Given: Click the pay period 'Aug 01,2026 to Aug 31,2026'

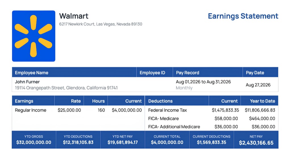Looking at the screenshot, I should pyautogui.click(x=203, y=82).
